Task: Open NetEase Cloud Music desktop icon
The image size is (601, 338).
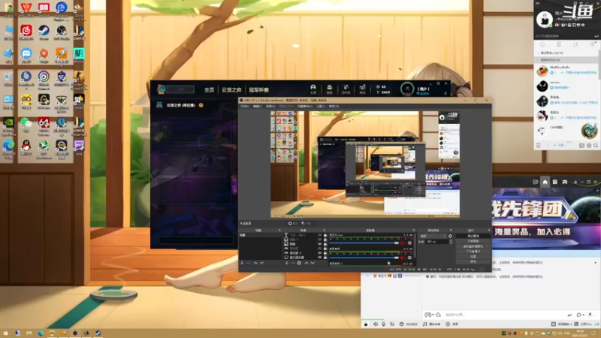Action: click(x=26, y=31)
